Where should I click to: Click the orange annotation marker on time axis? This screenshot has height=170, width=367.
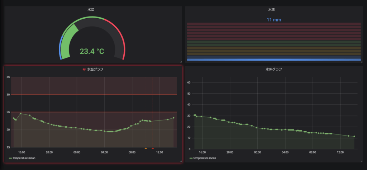pyautogui.click(x=146, y=148)
